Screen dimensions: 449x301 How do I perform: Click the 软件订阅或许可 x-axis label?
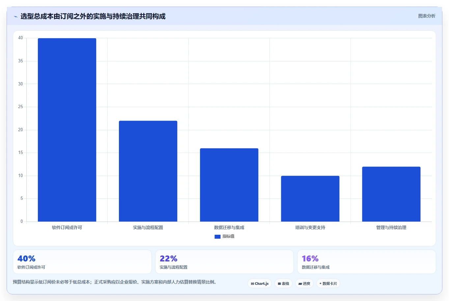(x=67, y=227)
